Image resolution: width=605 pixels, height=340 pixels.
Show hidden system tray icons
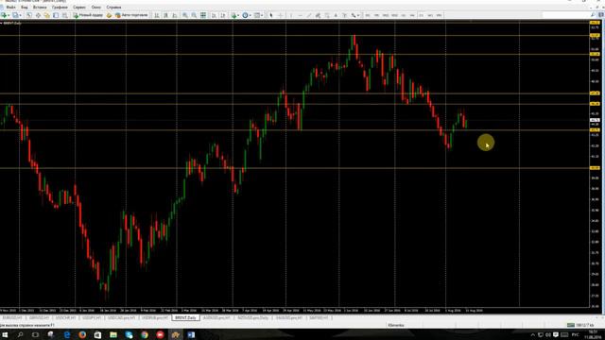pos(533,335)
